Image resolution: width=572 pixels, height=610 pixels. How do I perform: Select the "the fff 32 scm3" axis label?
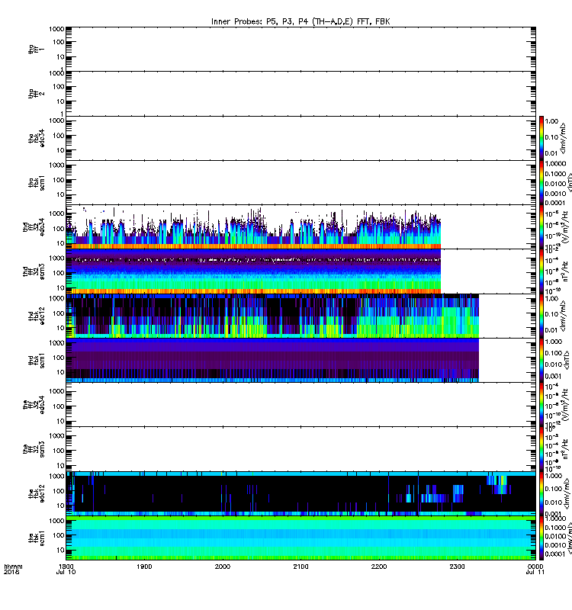(x=34, y=449)
